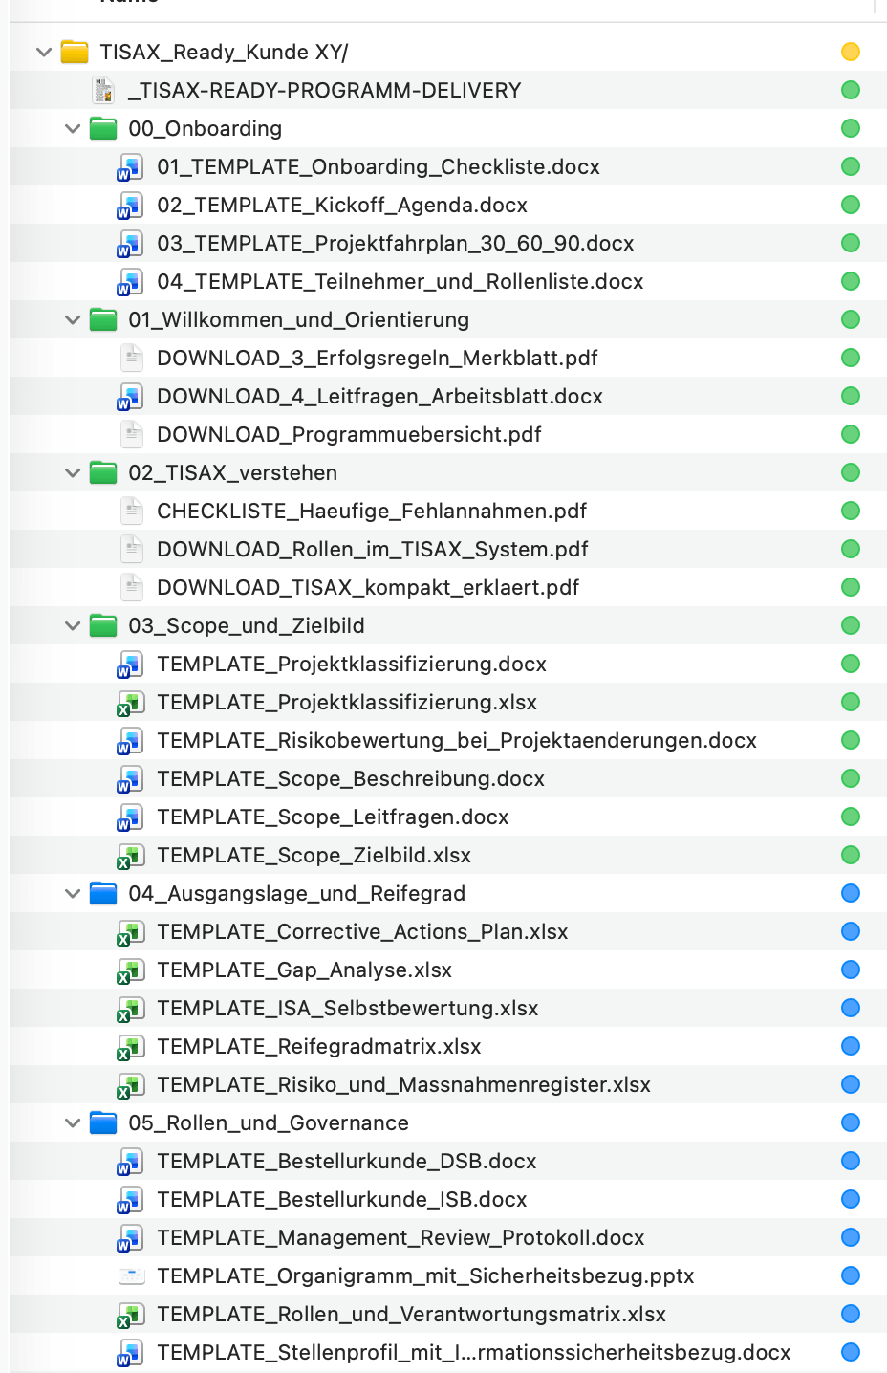Click the _TISAX-READY-PROGRAMM-DELIVERY file icon
This screenshot has height=1373, width=887.
pyautogui.click(x=103, y=90)
